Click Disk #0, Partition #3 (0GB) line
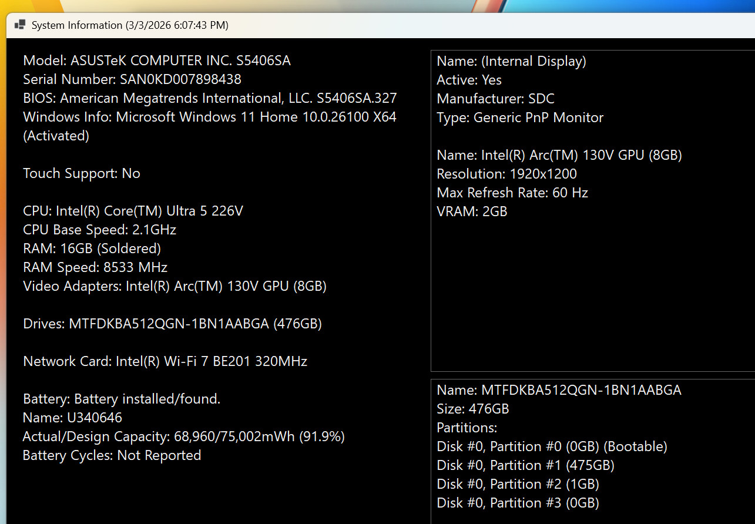The image size is (755, 524). (518, 503)
